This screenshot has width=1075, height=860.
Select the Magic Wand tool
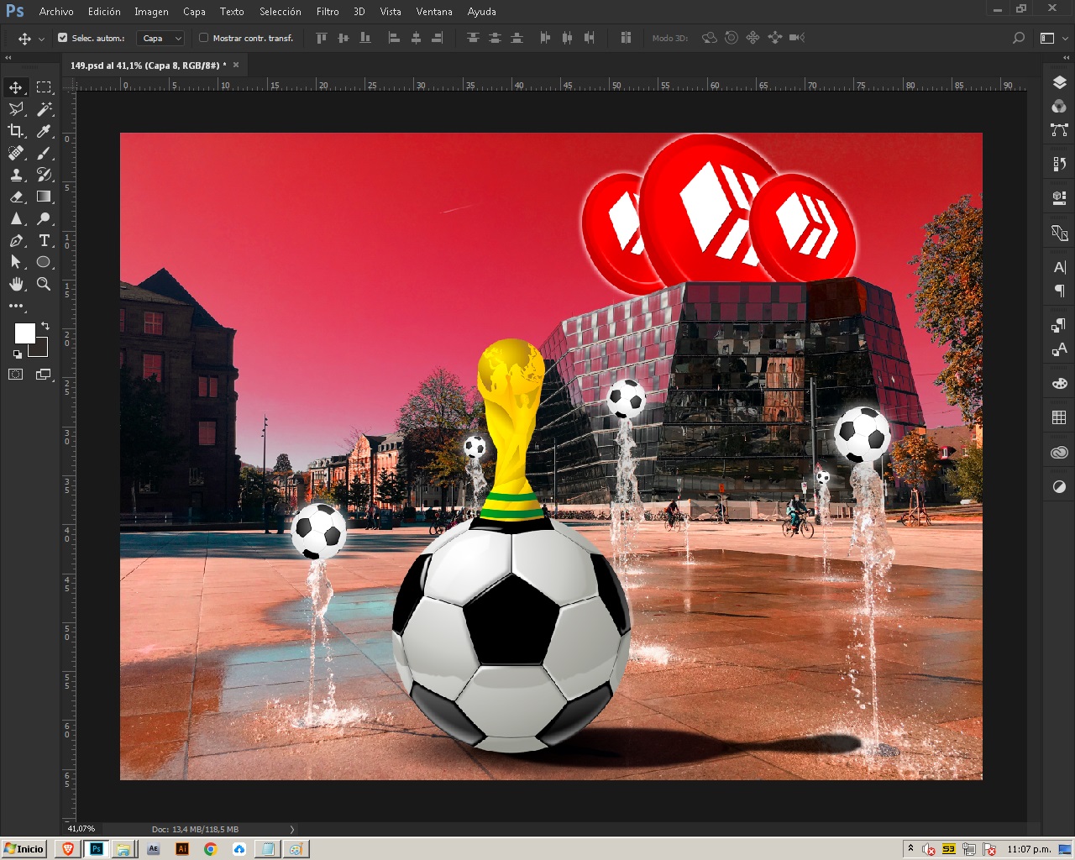(45, 109)
